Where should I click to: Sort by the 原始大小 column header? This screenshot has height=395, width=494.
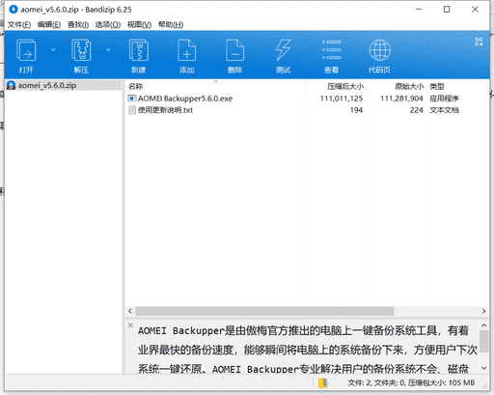(x=409, y=86)
